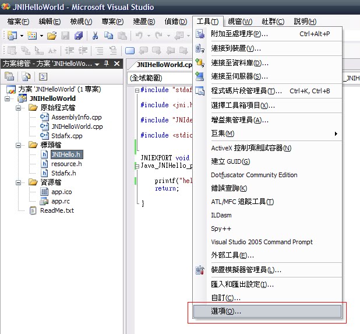Click the Copy toolbar icon
Screen dimensions: 360x334
click(x=108, y=36)
